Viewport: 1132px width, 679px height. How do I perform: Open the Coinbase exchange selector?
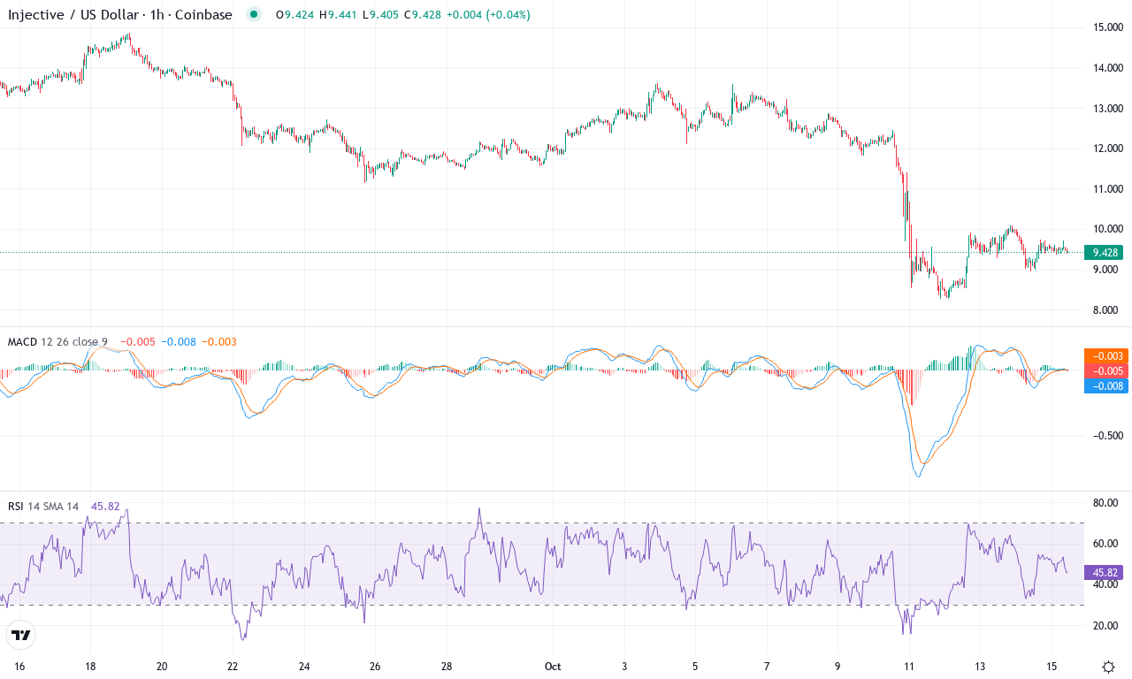201,14
